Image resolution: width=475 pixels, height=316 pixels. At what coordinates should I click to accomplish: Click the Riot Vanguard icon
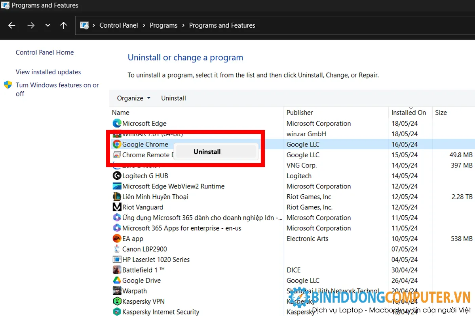pyautogui.click(x=116, y=207)
